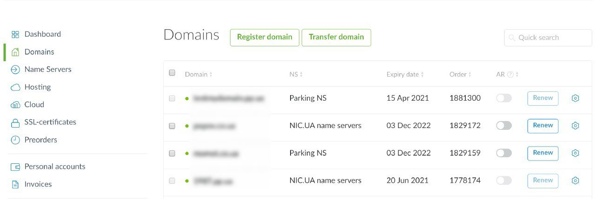Enable auto-renew switch for order 1829159
The width and height of the screenshot is (595, 199).
pyautogui.click(x=504, y=153)
